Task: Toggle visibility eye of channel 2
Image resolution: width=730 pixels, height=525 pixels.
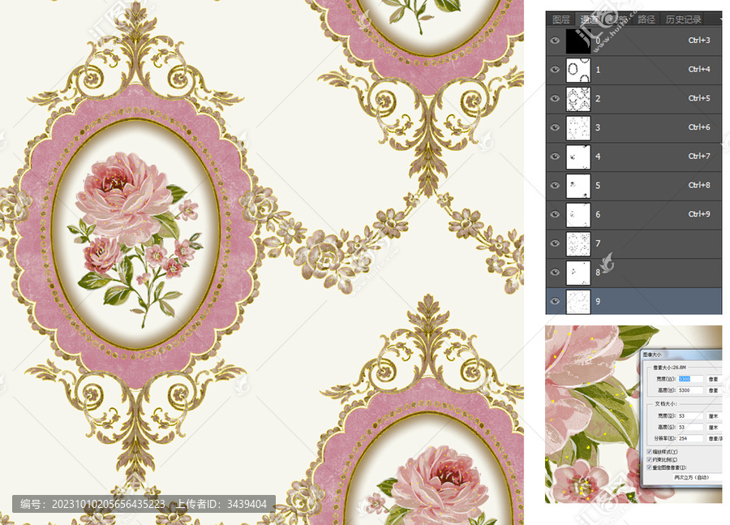Action: pos(555,98)
